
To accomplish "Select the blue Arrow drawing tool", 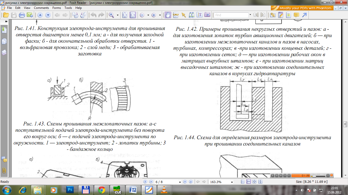I will click(304, 15).
